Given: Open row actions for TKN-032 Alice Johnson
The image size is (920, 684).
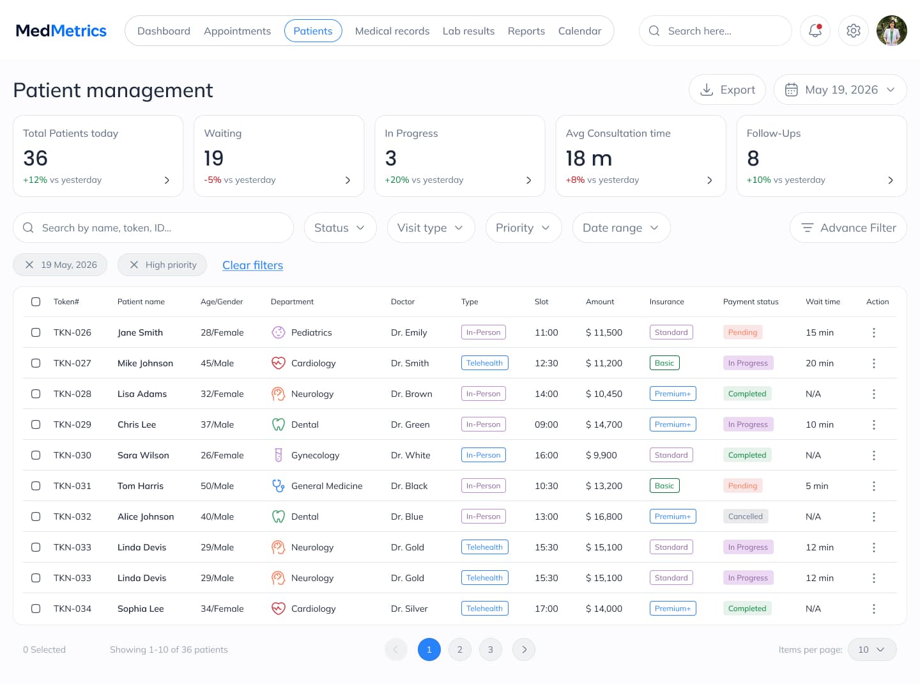Looking at the screenshot, I should click(874, 517).
